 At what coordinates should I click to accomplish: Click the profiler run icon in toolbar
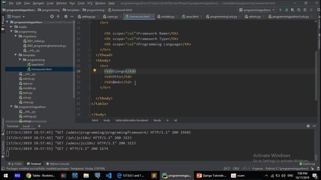coord(299,10)
